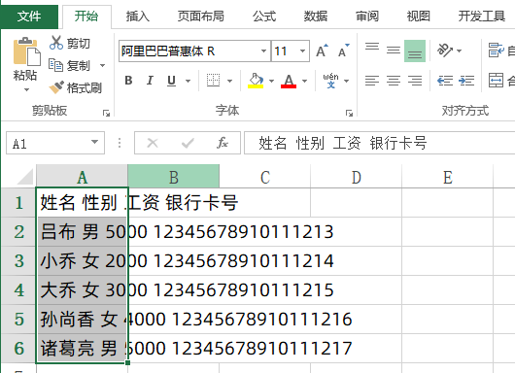Open the font size dropdown
Image resolution: width=515 pixels, height=373 pixels.
(x=302, y=51)
